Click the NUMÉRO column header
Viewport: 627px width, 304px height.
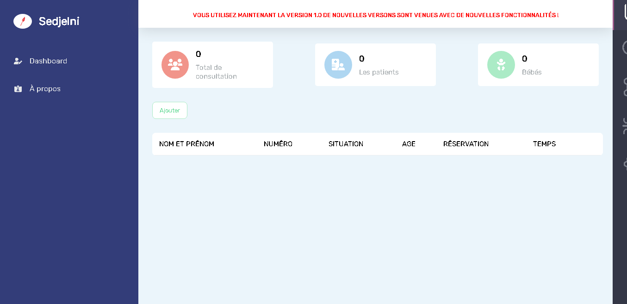(278, 144)
